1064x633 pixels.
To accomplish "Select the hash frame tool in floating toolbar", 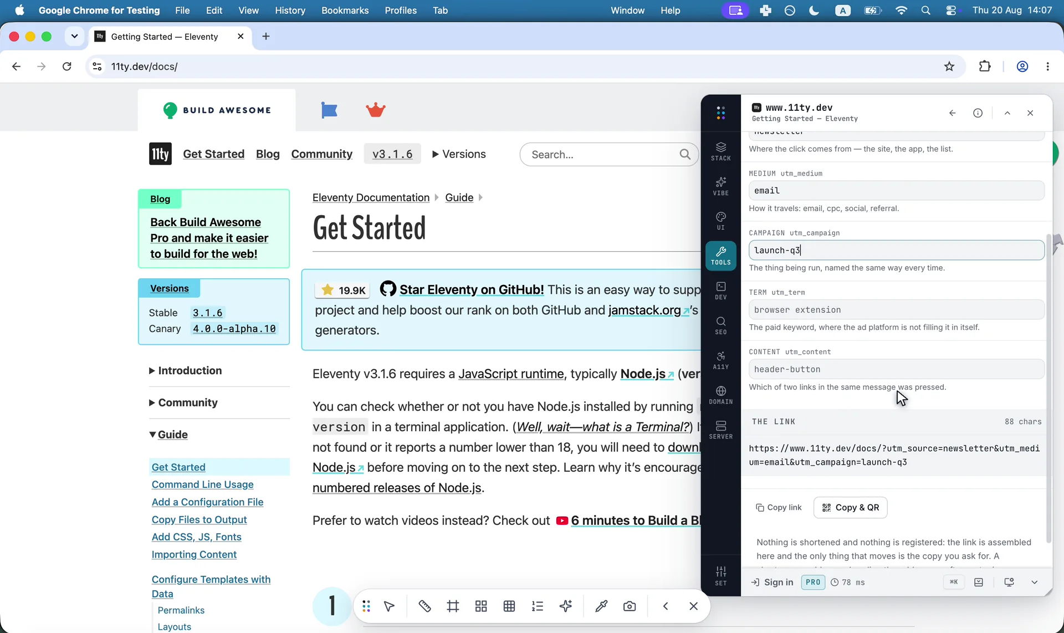I will pos(453,606).
